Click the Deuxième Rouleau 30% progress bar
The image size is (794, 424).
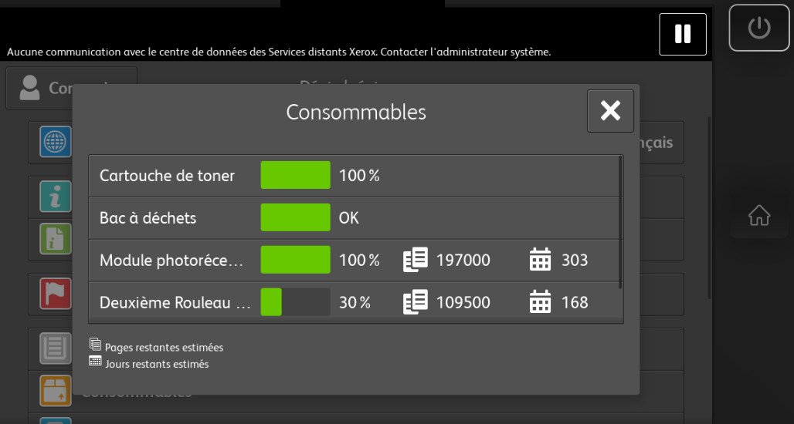click(295, 302)
